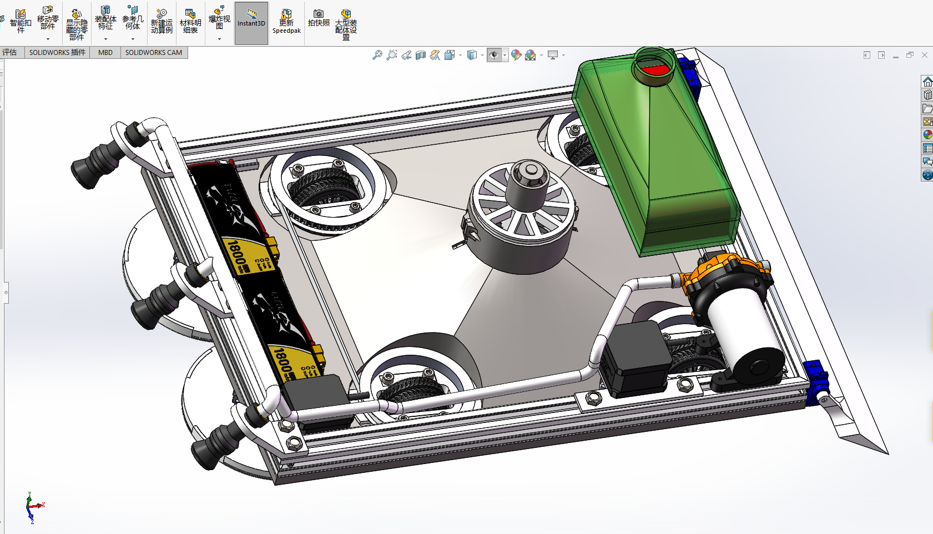Click Zoom to Fit magnifier icon
Image resolution: width=933 pixels, height=534 pixels.
(x=377, y=55)
